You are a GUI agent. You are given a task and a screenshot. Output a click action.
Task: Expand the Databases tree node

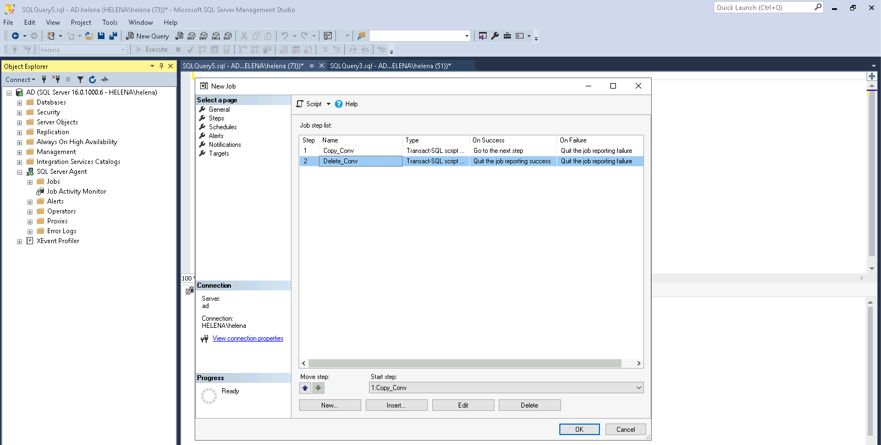pos(20,103)
